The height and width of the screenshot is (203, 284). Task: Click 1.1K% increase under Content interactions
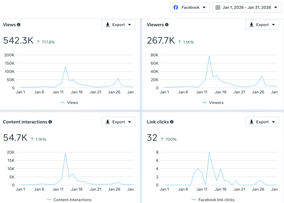pyautogui.click(x=38, y=139)
